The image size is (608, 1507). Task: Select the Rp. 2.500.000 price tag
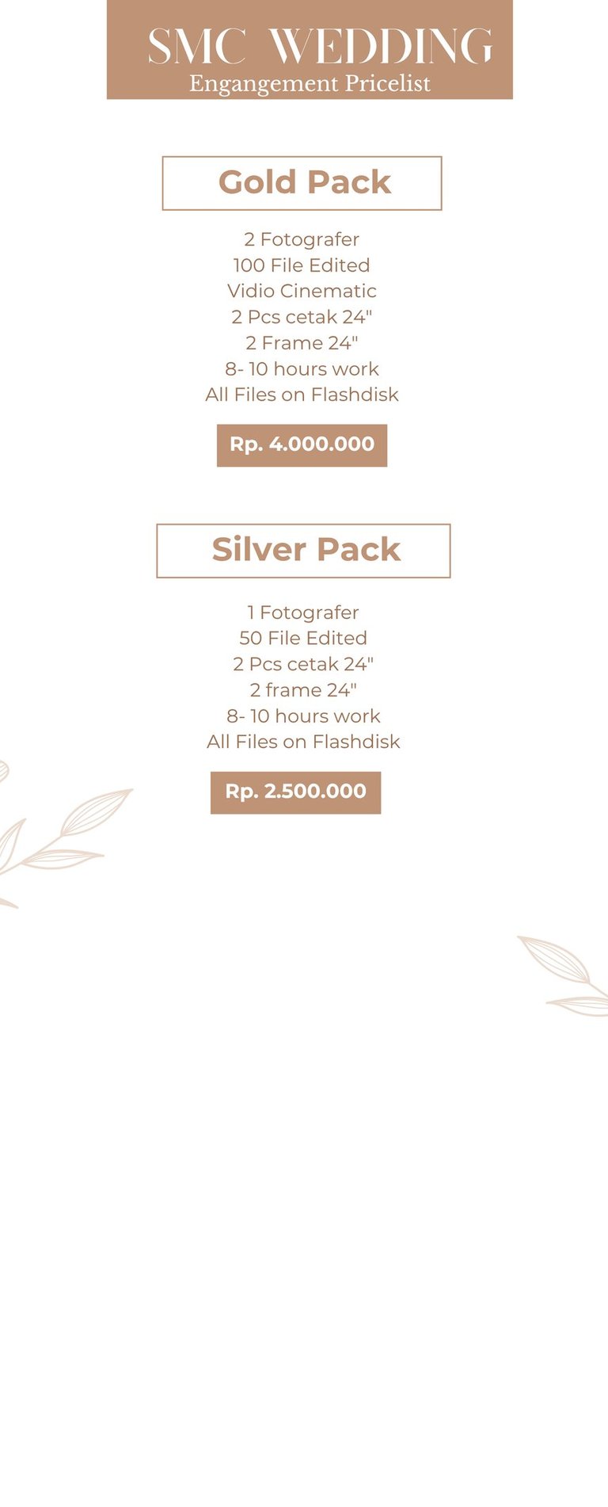[295, 792]
